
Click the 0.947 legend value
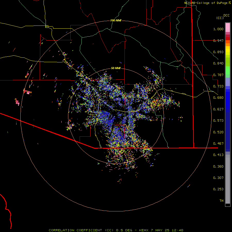point(218,40)
